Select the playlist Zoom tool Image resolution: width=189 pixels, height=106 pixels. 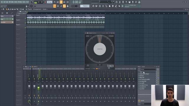(21, 9)
